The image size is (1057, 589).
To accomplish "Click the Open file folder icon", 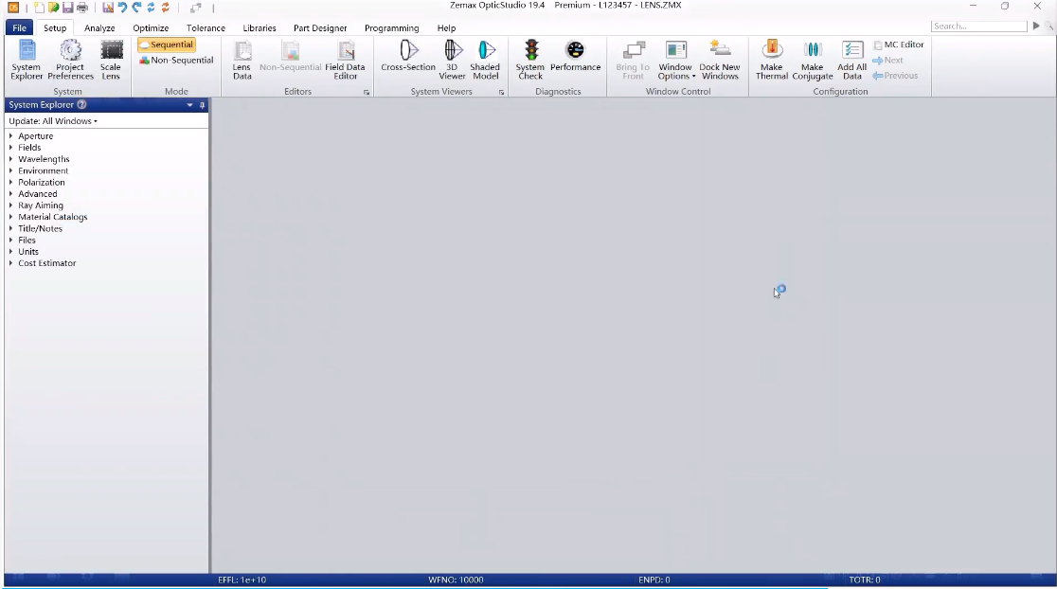I will [x=53, y=8].
